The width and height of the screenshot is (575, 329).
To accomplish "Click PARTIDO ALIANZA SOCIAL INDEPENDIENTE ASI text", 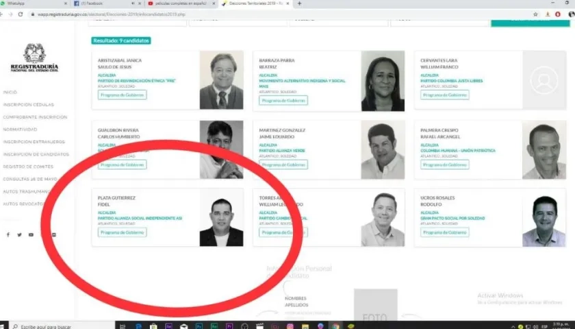I will [140, 218].
